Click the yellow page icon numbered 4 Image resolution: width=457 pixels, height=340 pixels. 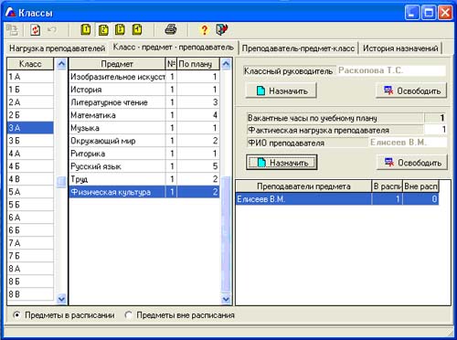pyautogui.click(x=137, y=29)
